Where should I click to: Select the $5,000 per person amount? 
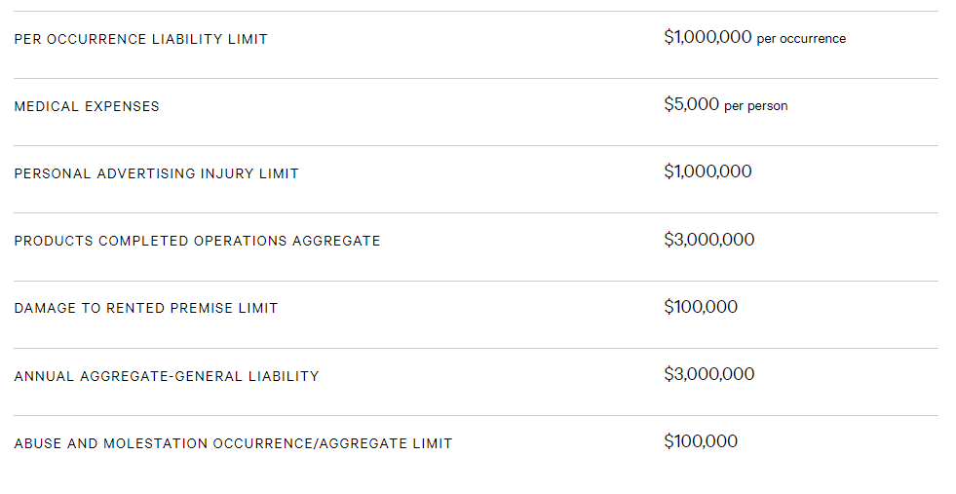click(726, 105)
